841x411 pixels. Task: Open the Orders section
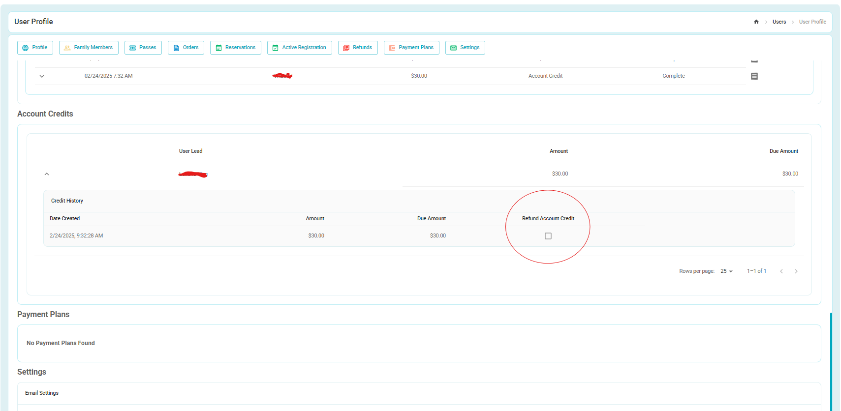click(186, 48)
